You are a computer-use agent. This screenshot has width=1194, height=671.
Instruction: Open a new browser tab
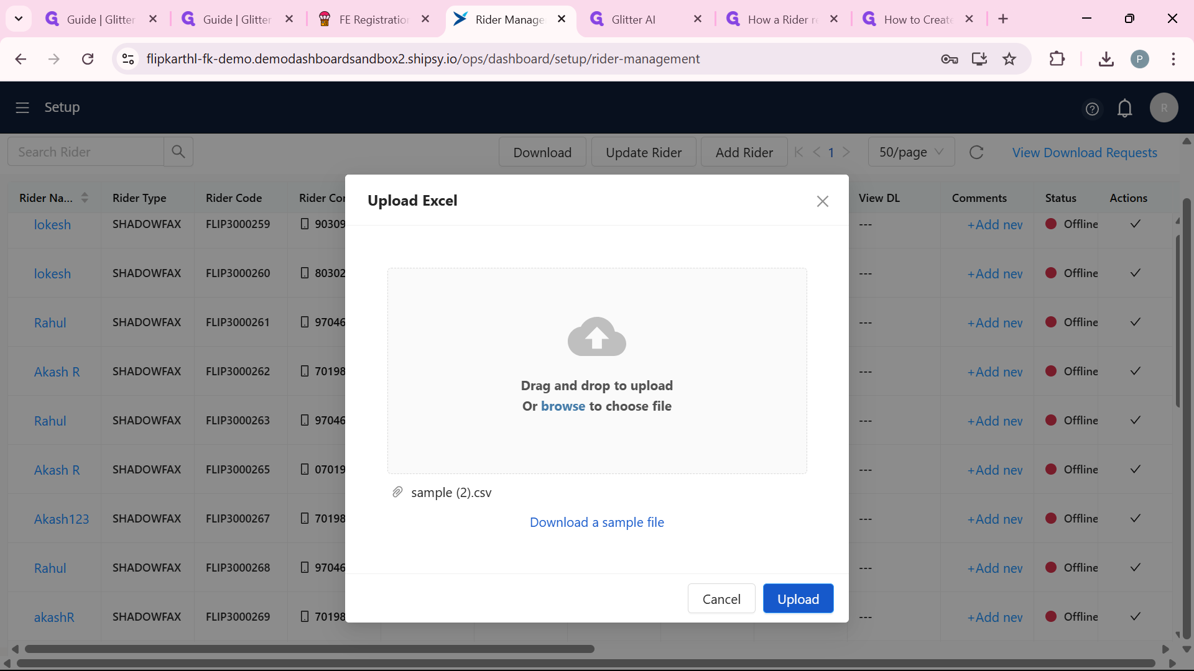pos(1003,19)
